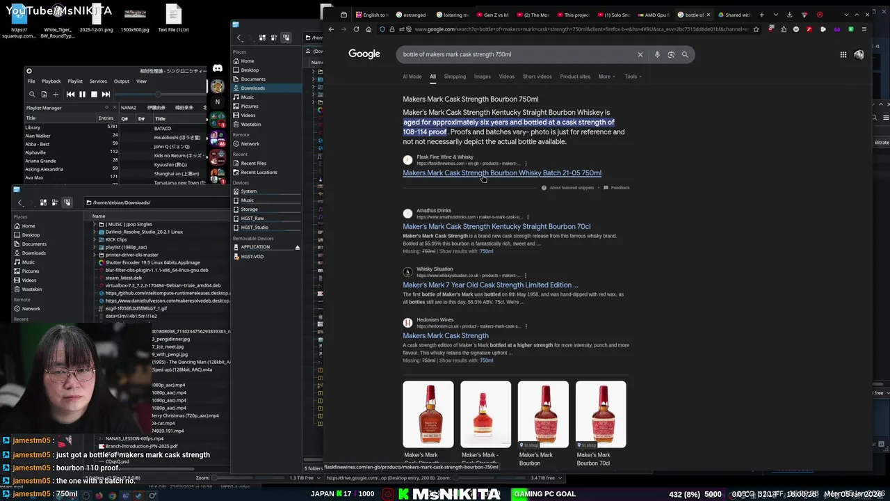This screenshot has width=890, height=501.
Task: List all Firefox tabs dropdown arrow
Action: click(x=775, y=15)
